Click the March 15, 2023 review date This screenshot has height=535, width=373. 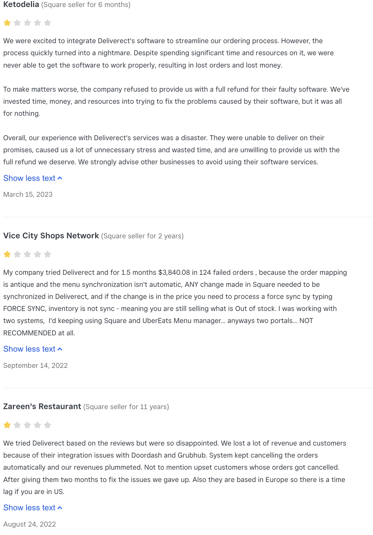tap(28, 195)
